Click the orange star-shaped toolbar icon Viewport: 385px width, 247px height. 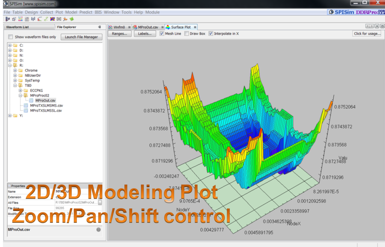pos(65,19)
